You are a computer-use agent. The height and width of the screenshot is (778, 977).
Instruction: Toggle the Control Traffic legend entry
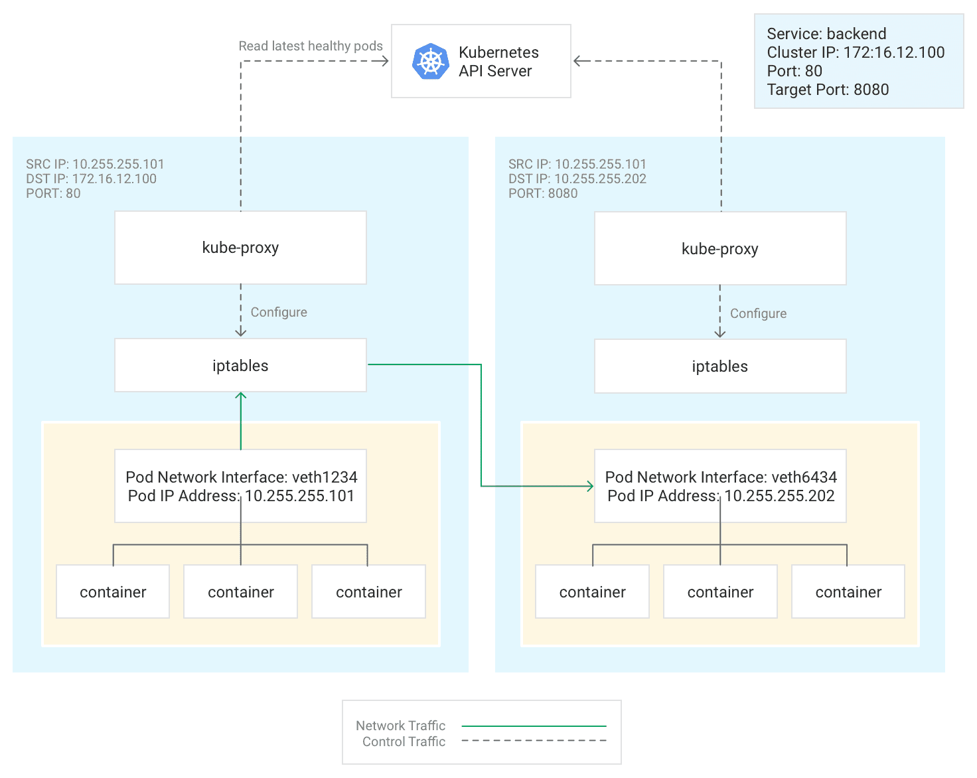(403, 741)
